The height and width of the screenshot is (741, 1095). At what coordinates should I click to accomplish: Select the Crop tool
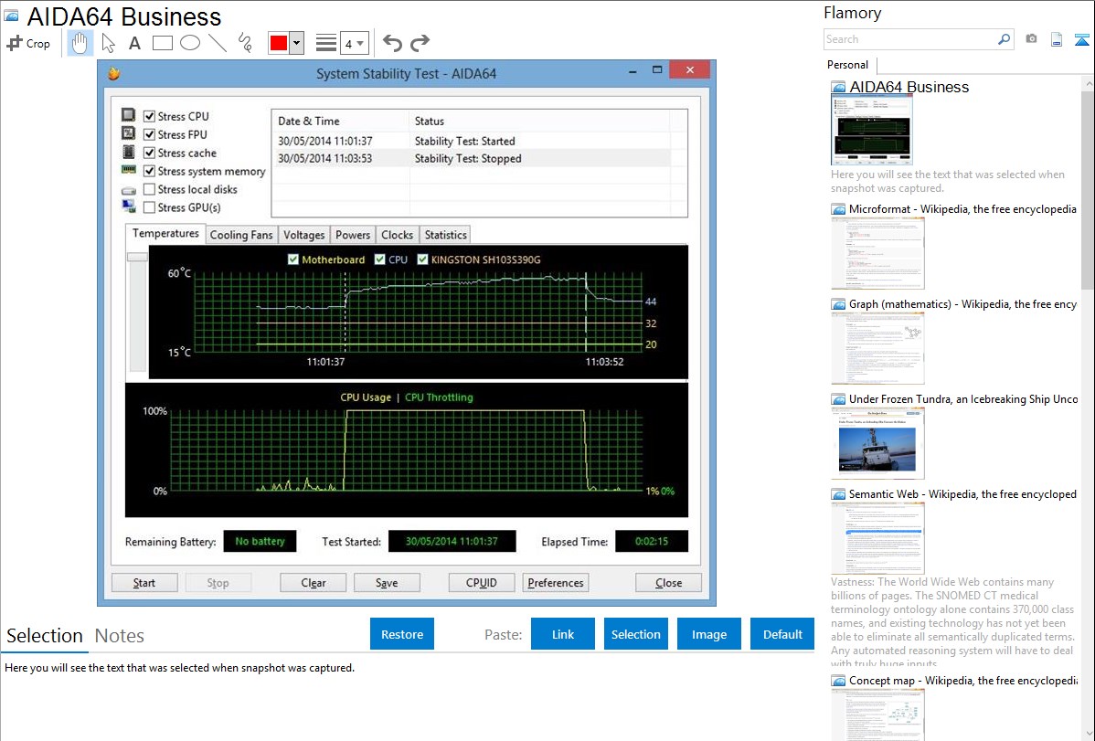[28, 43]
